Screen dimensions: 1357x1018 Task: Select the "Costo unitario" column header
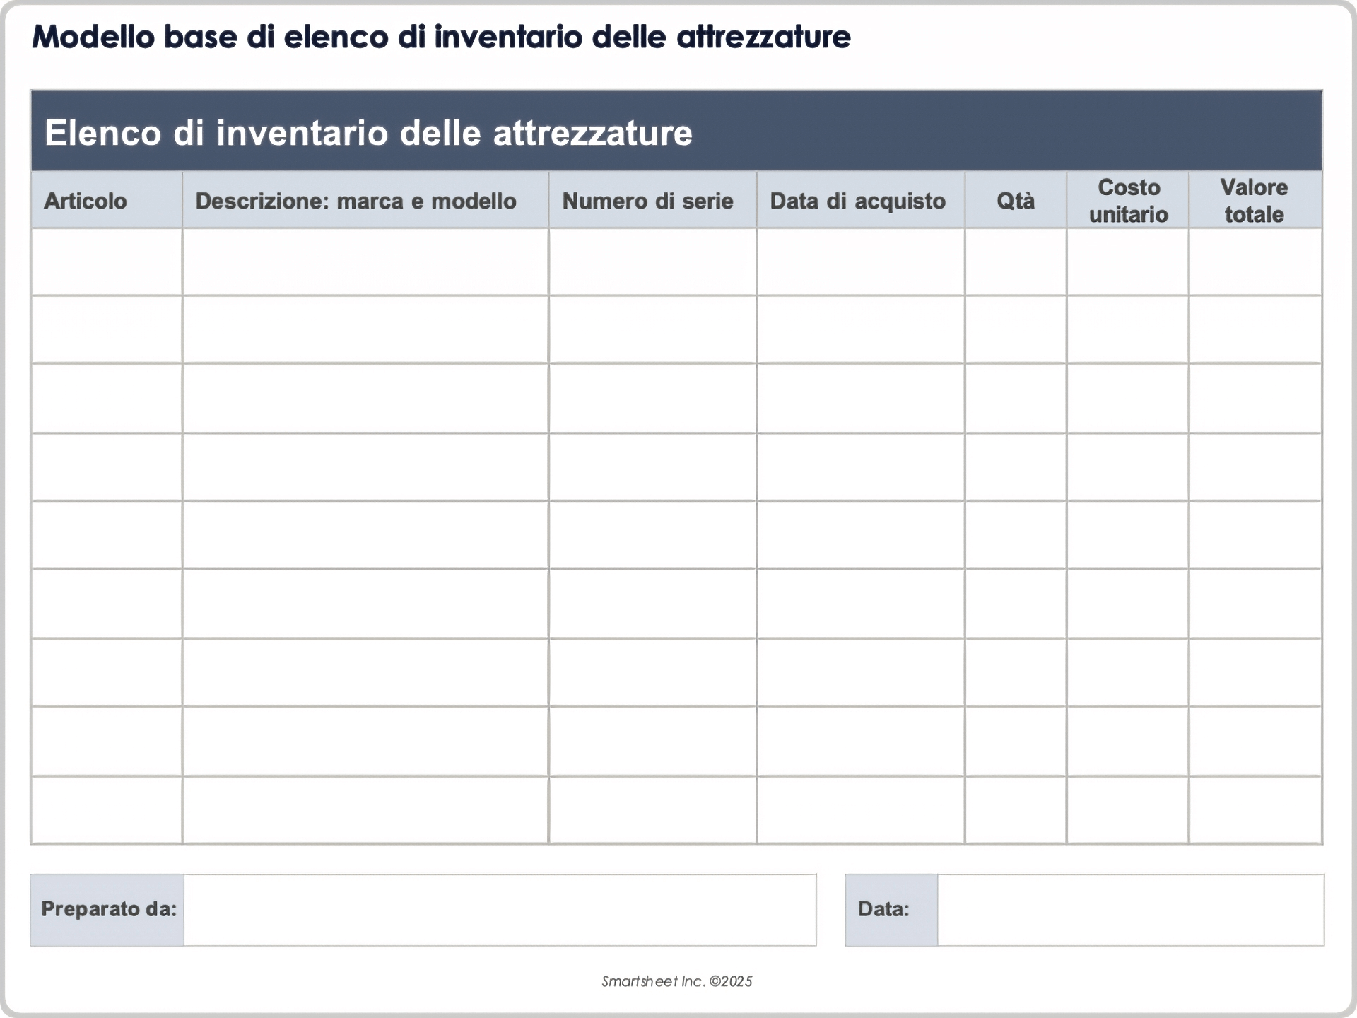tap(1128, 200)
